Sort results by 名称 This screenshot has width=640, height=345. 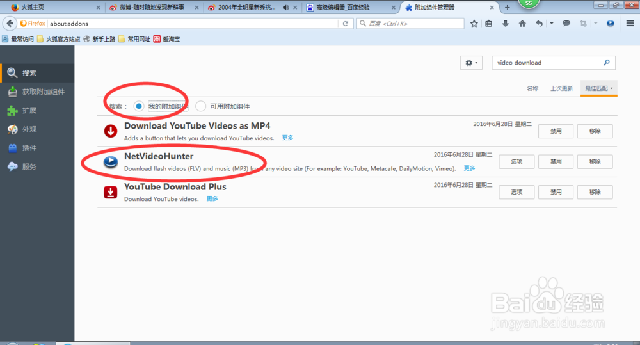(x=532, y=88)
